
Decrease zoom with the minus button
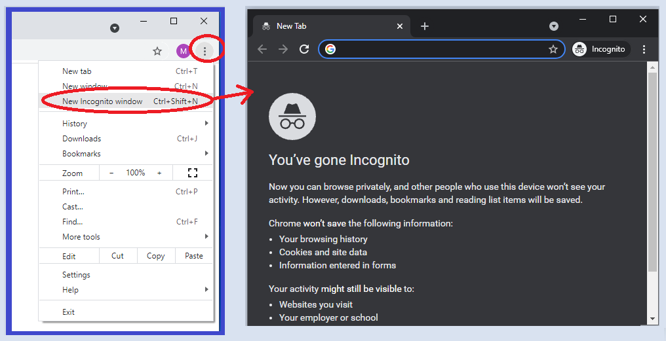point(111,173)
